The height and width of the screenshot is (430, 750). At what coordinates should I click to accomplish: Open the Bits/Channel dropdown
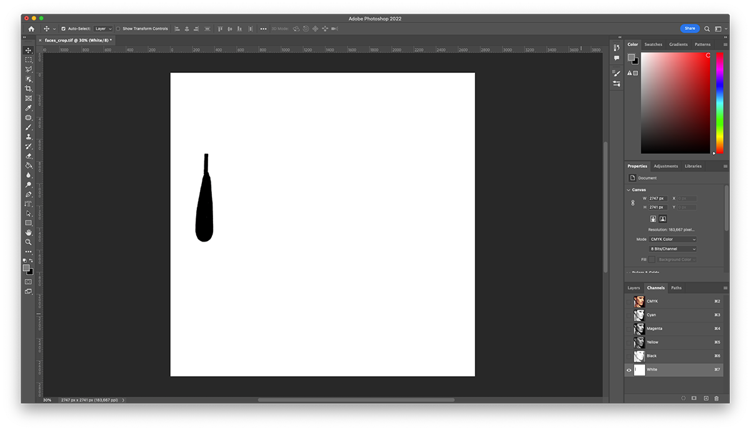pos(672,248)
